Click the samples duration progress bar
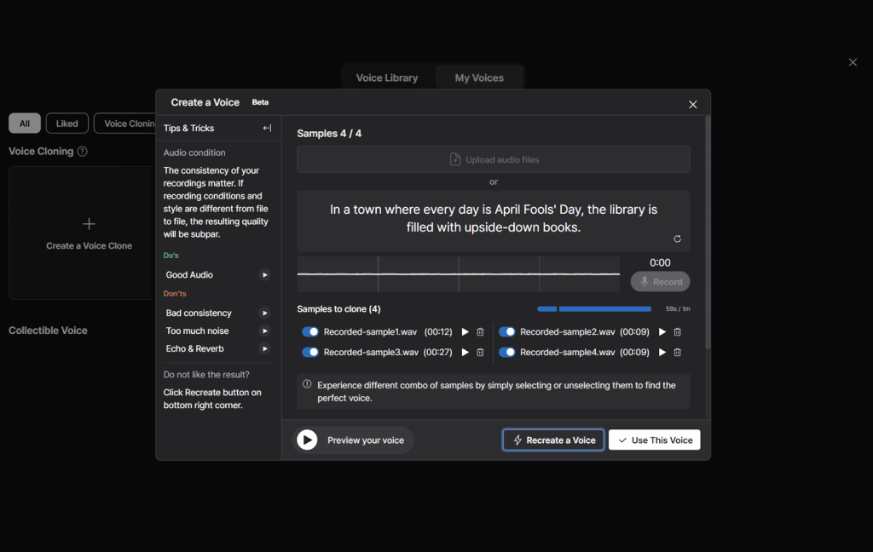Image resolution: width=873 pixels, height=552 pixels. [x=594, y=309]
